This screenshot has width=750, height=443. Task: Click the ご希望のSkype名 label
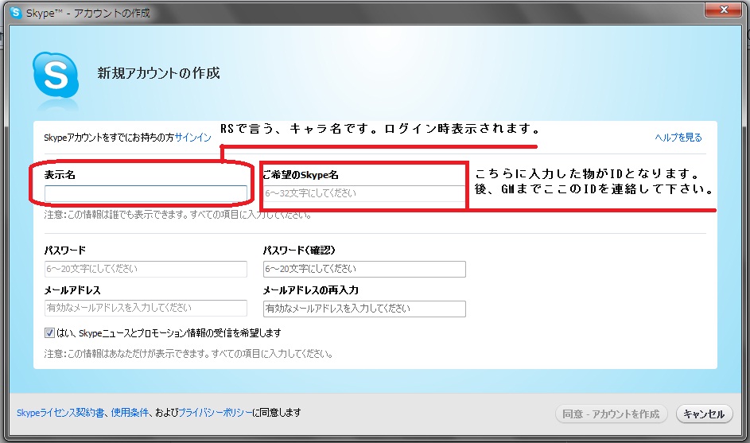point(301,175)
